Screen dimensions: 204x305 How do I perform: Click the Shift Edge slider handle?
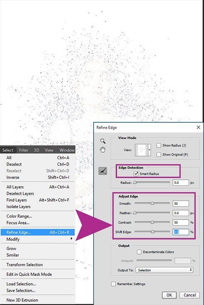(x=153, y=231)
